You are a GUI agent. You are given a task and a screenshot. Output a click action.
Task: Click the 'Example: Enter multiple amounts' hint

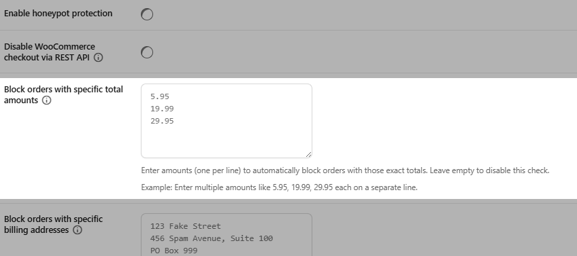point(279,187)
